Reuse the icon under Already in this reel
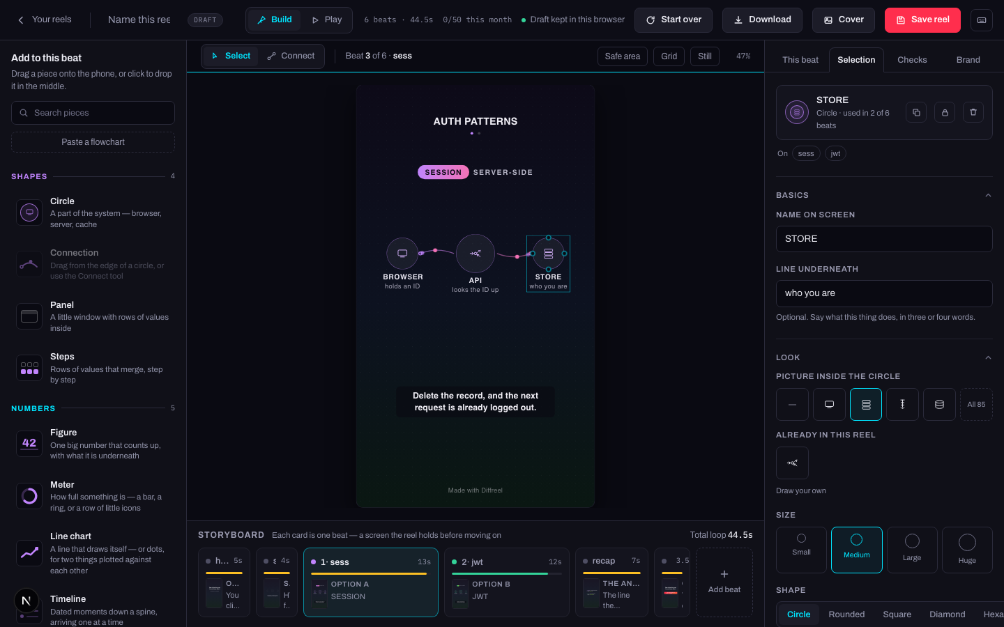The height and width of the screenshot is (627, 1004). pos(792,463)
